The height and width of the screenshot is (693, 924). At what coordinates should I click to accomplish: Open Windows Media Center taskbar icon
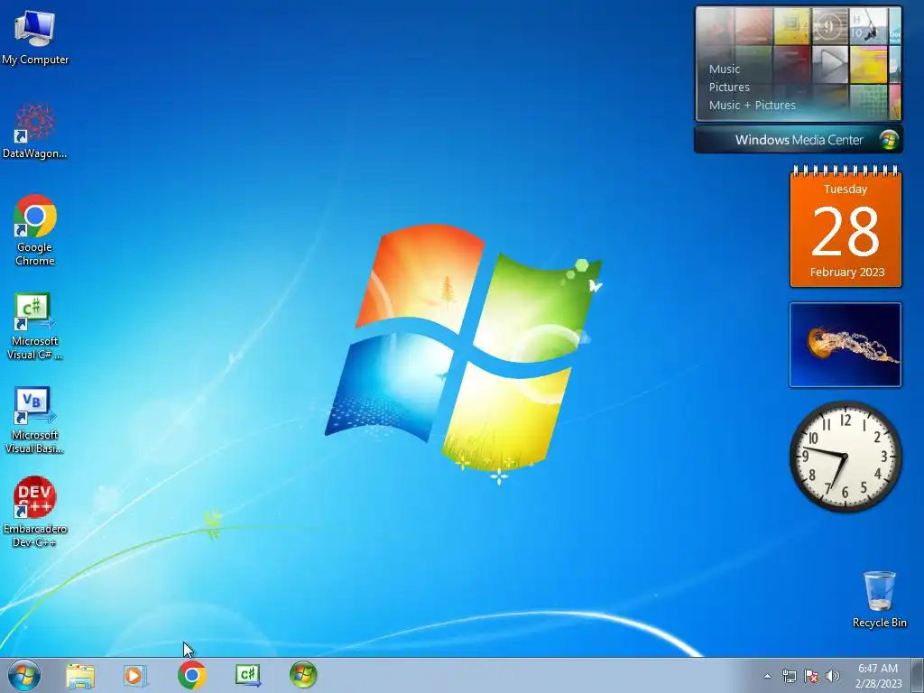coord(303,675)
